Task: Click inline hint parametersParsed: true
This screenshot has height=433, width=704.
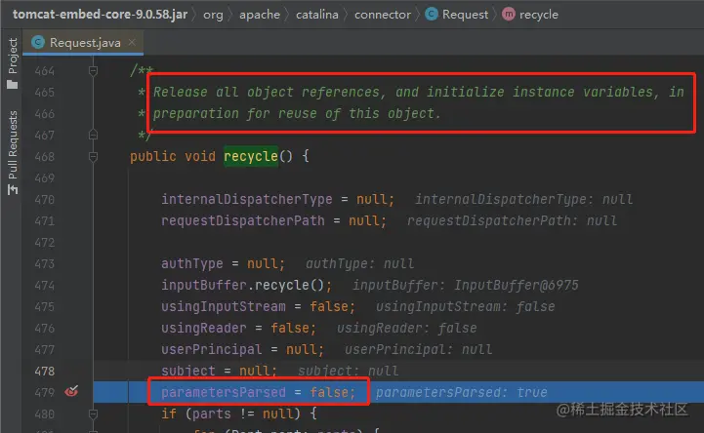Action: (x=461, y=392)
